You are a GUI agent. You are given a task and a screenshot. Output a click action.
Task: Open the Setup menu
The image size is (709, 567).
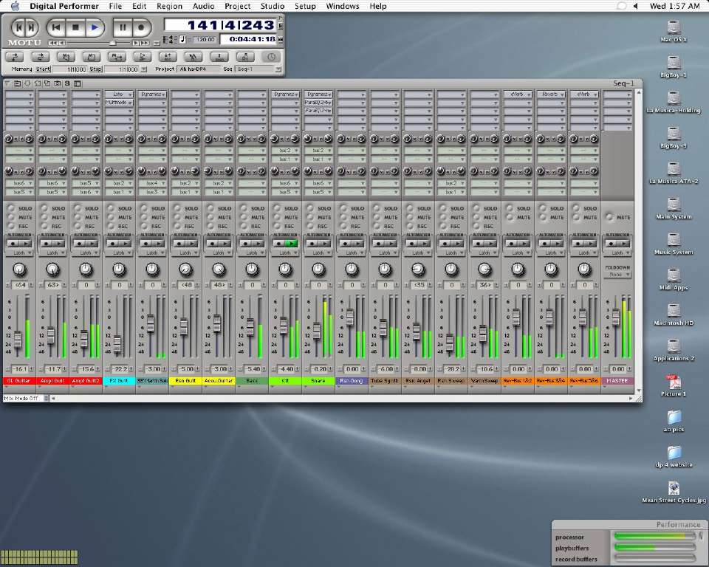coord(305,6)
